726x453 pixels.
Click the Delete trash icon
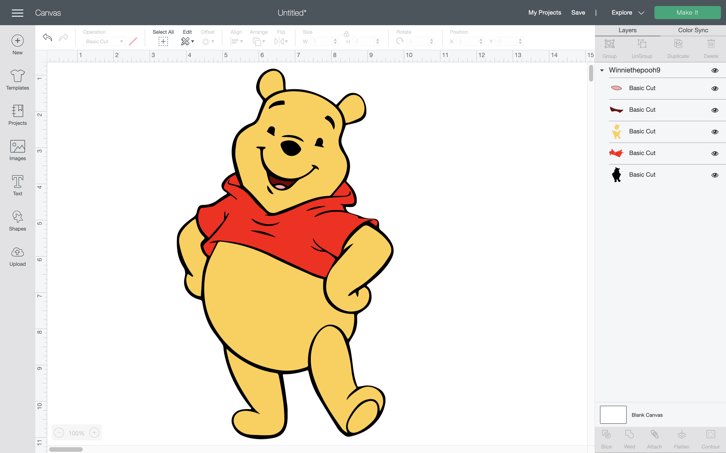(x=711, y=44)
